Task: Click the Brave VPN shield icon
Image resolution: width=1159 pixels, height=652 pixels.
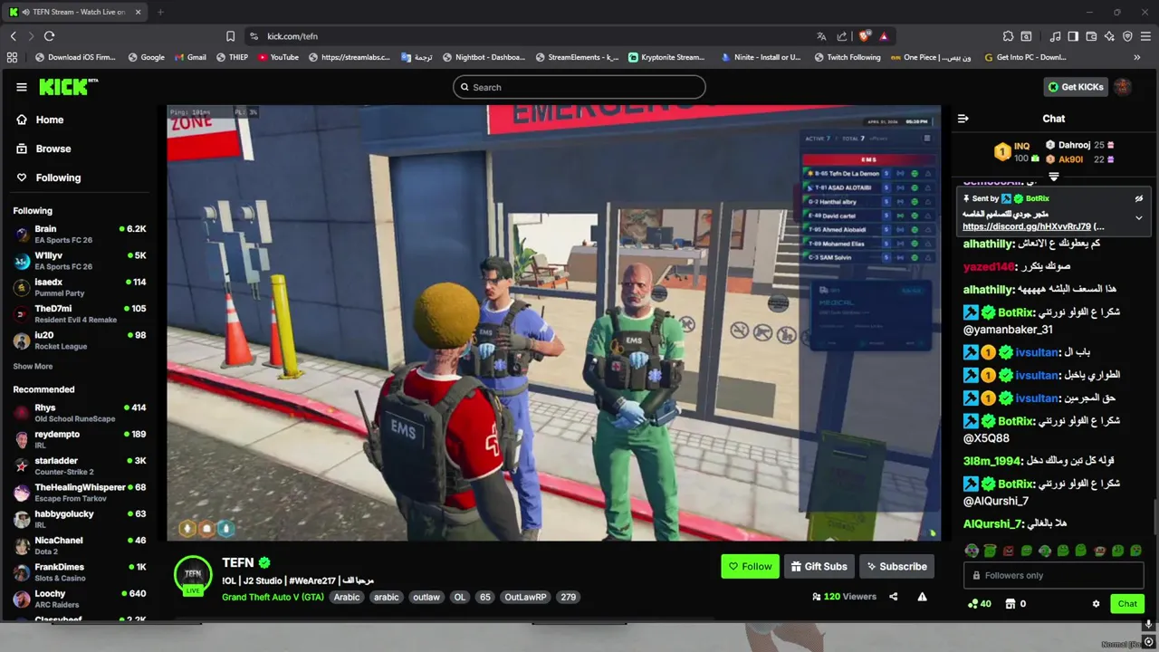Action: pyautogui.click(x=1127, y=36)
